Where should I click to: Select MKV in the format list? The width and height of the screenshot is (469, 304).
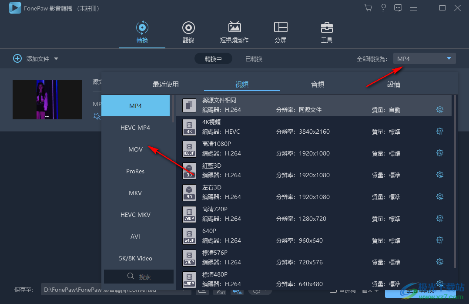coord(135,193)
